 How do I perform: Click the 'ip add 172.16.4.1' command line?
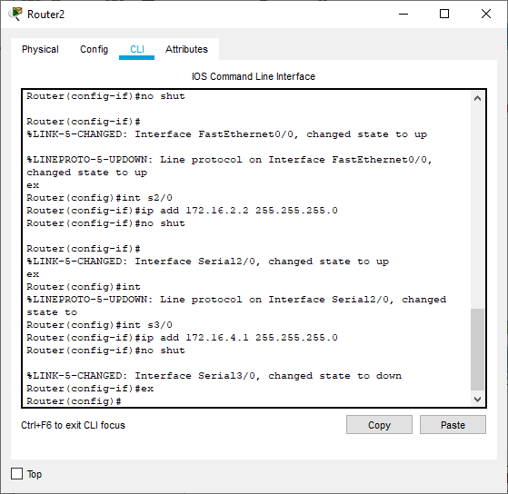[182, 338]
